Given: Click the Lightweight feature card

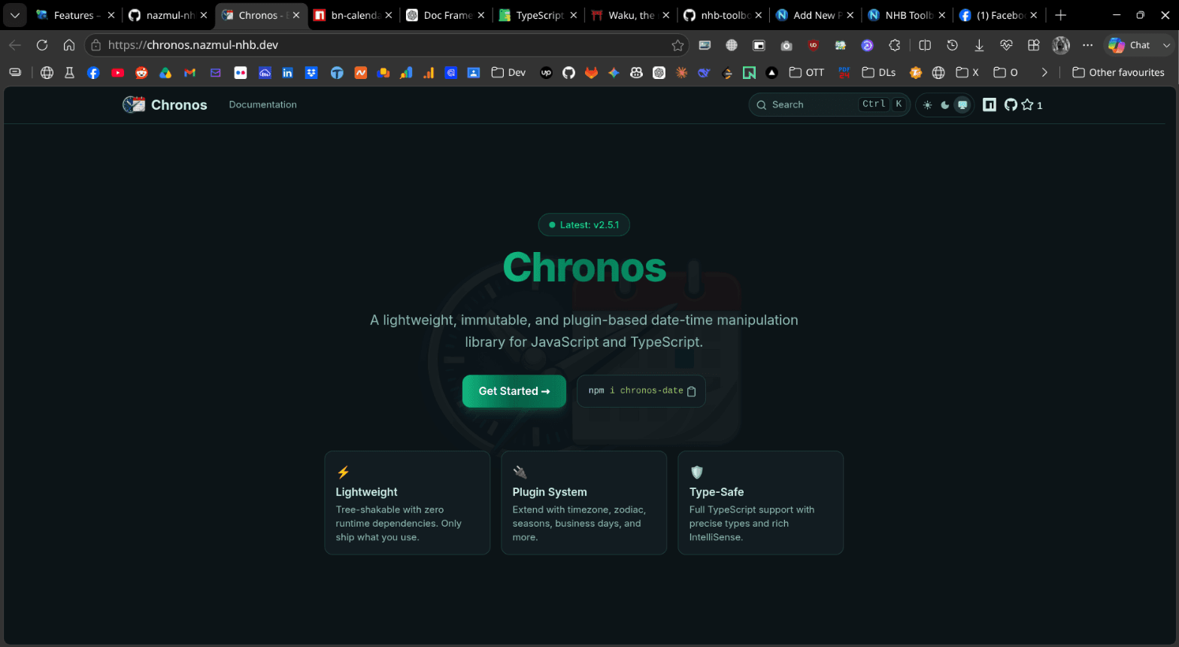Looking at the screenshot, I should 408,503.
